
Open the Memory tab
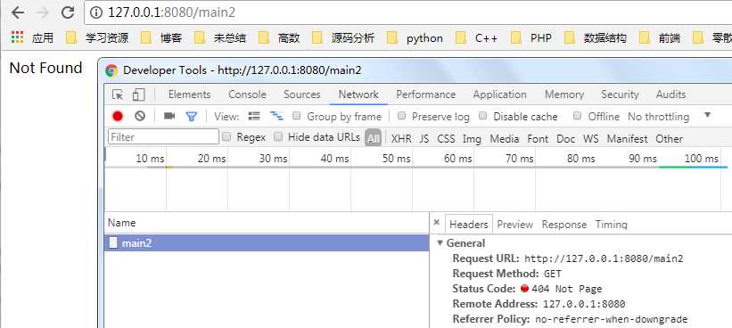tap(564, 94)
